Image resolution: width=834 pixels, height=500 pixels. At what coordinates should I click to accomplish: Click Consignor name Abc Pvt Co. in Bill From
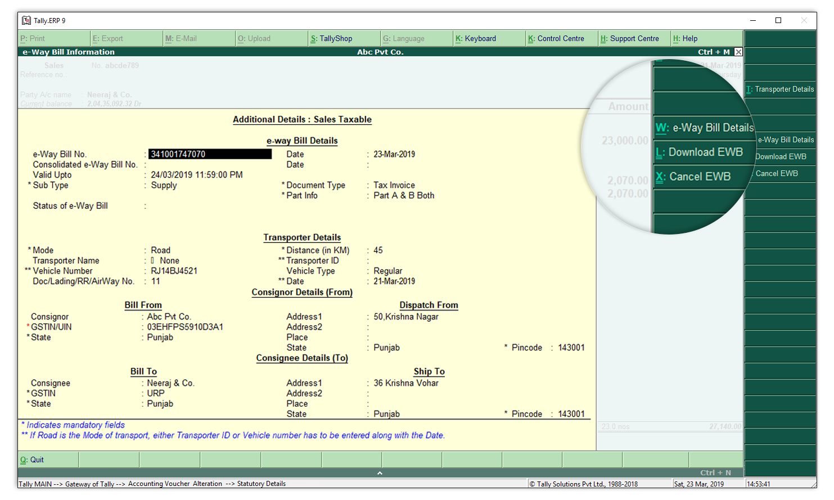coord(169,317)
